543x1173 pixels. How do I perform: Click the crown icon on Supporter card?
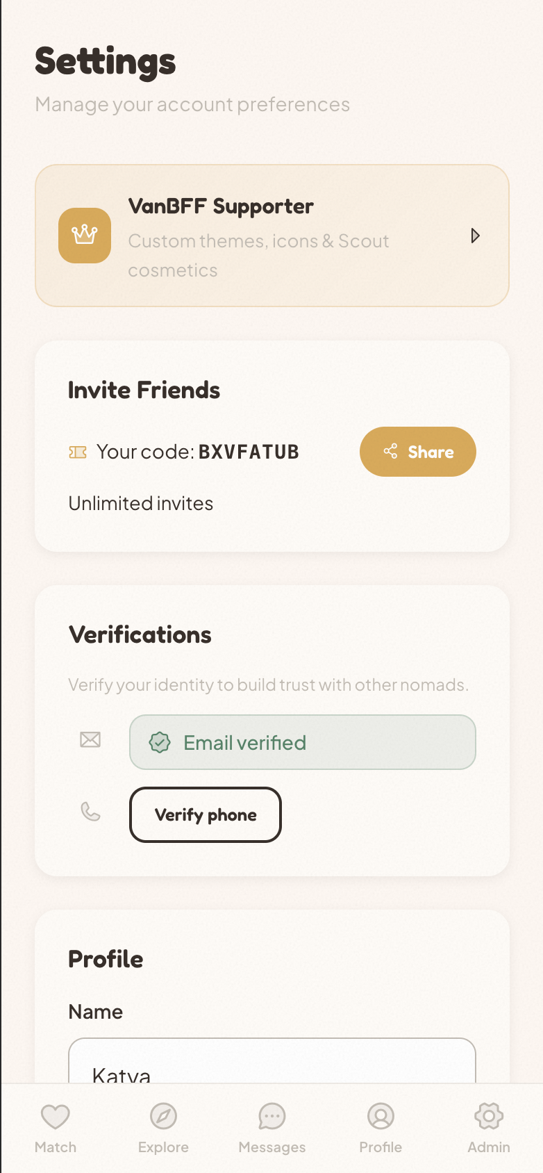tap(85, 236)
